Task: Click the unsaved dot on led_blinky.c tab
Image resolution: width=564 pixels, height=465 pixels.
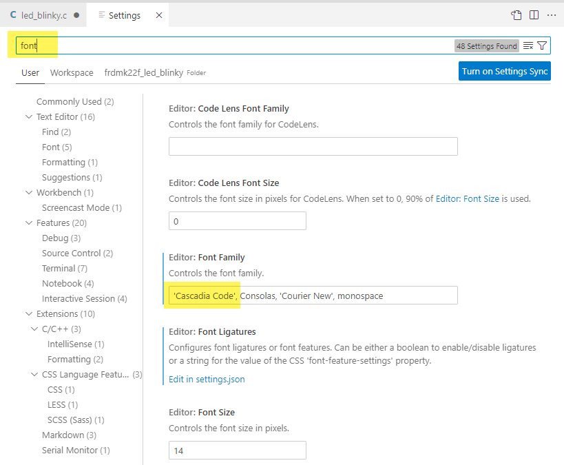Action: (76, 15)
